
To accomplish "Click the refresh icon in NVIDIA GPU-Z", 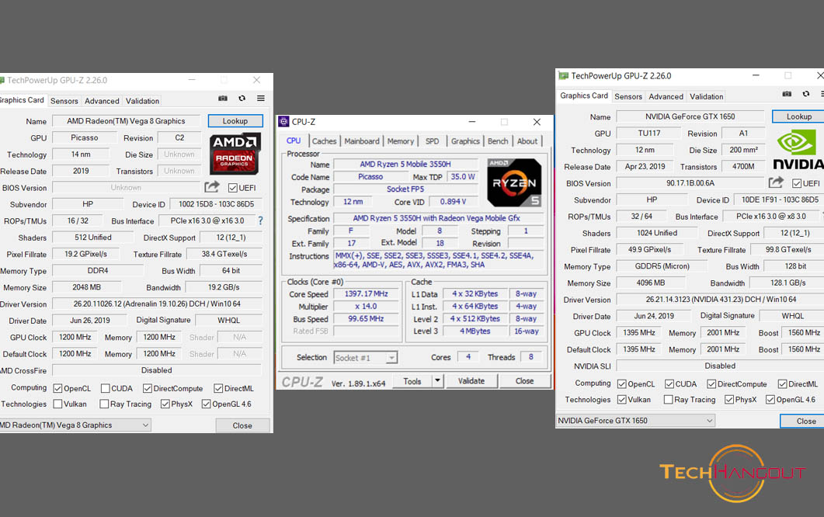I will 805,94.
